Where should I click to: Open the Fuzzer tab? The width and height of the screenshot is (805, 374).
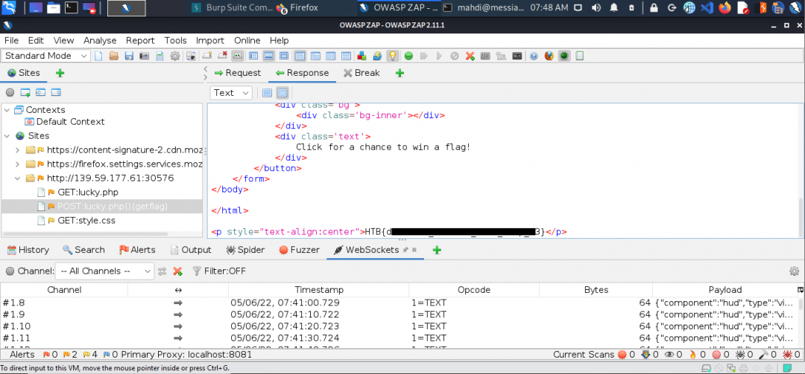click(x=300, y=250)
